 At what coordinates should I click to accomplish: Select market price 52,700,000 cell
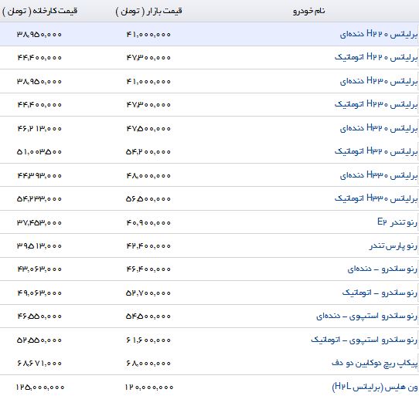tap(148, 293)
